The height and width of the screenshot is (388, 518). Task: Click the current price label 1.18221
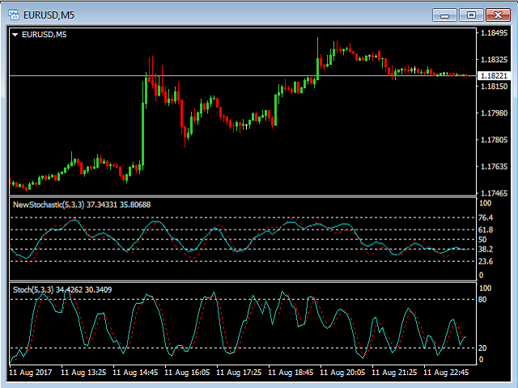coord(494,75)
